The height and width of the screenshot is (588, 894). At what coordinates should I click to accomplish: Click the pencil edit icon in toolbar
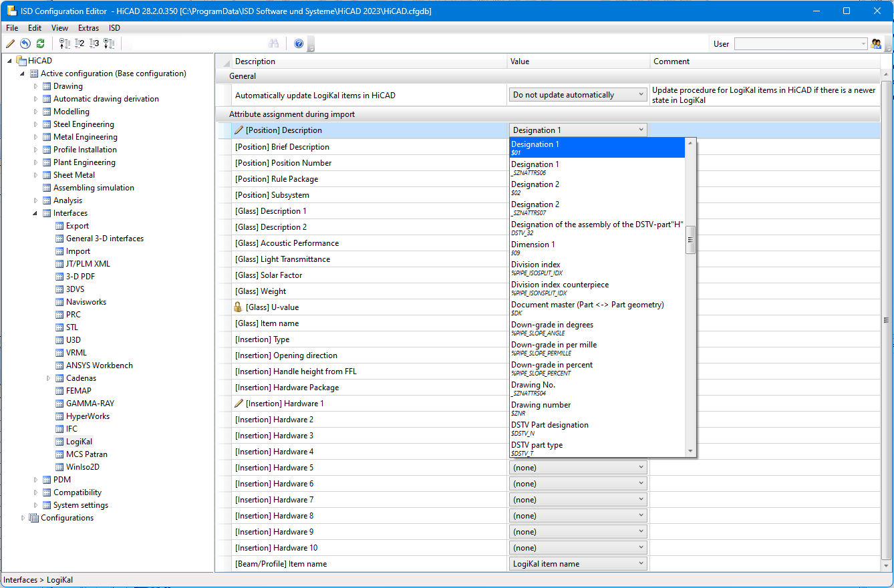10,43
